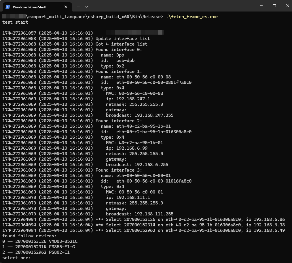Click the PowerShell icon on the tab
This screenshot has width=292, height=263.
[8, 7]
